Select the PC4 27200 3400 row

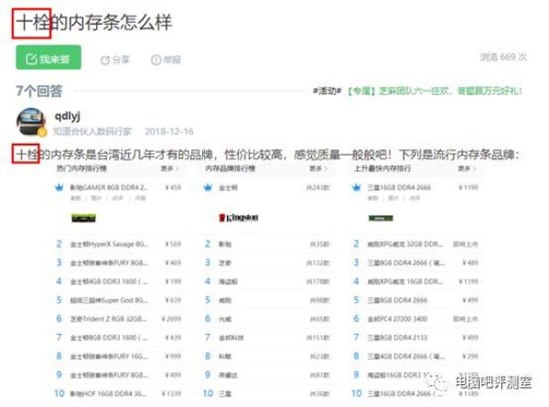[x=416, y=319]
